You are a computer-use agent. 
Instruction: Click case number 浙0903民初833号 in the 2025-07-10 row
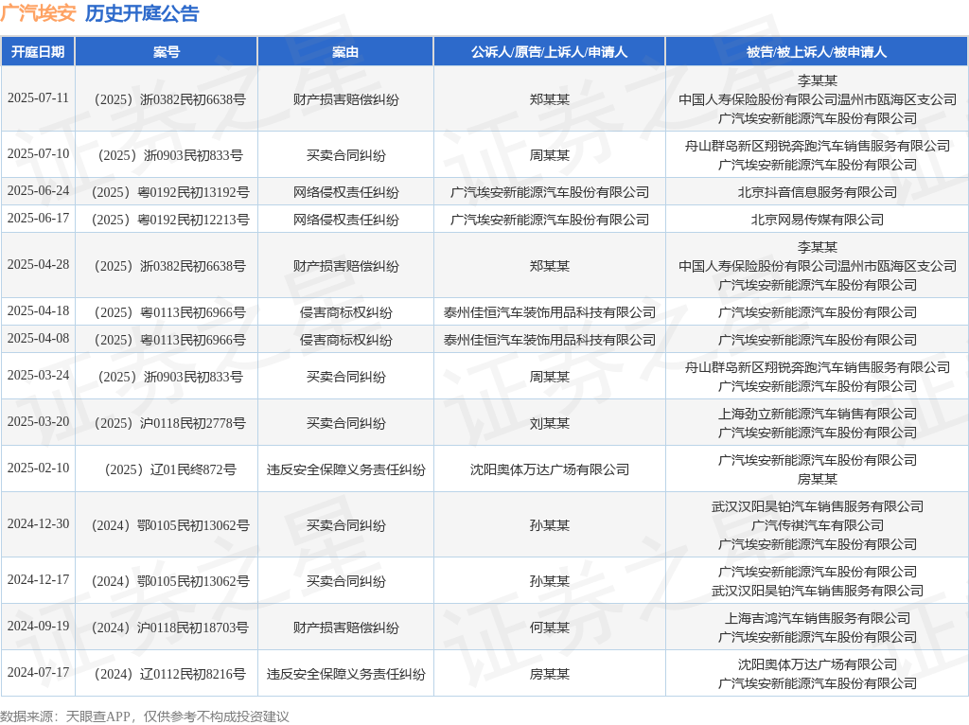click(x=170, y=155)
